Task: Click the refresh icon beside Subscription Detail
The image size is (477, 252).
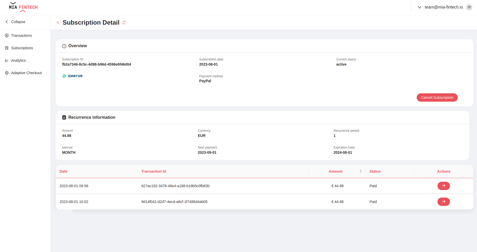Action: (124, 23)
